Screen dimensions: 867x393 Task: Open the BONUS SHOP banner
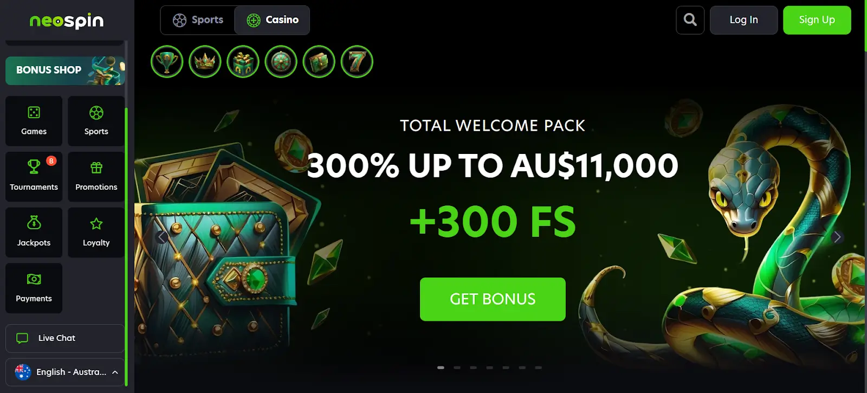[65, 70]
